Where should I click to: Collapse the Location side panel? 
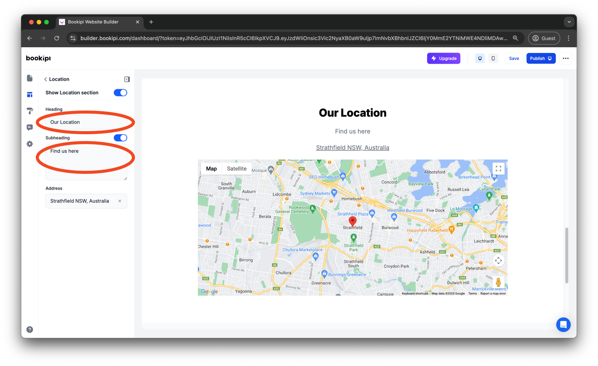coord(127,79)
